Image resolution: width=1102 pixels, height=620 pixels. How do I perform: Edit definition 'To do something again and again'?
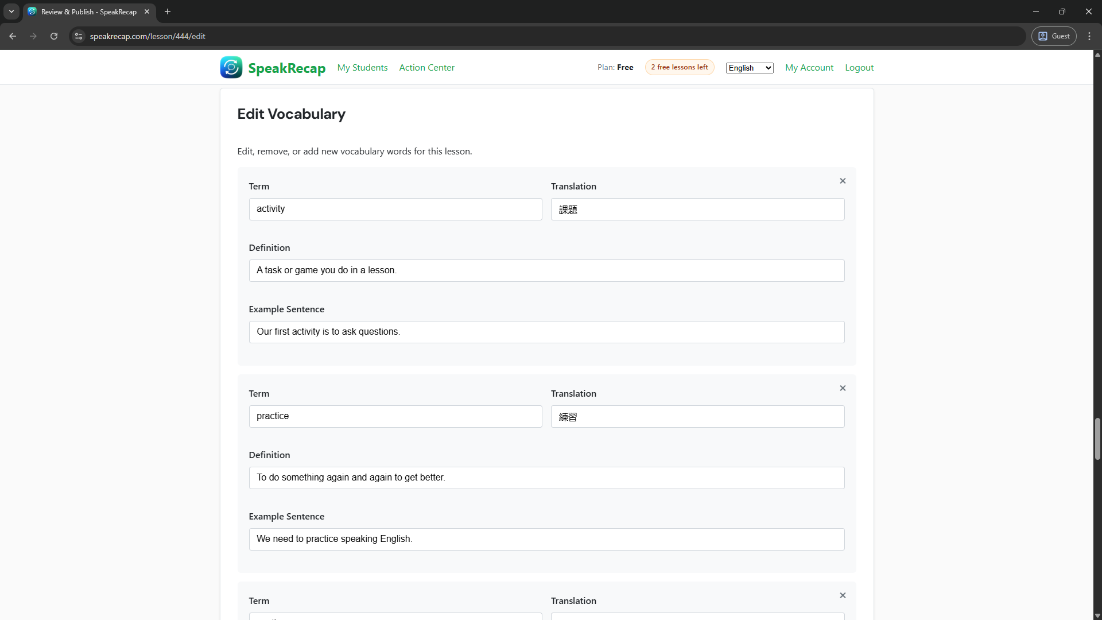point(546,478)
